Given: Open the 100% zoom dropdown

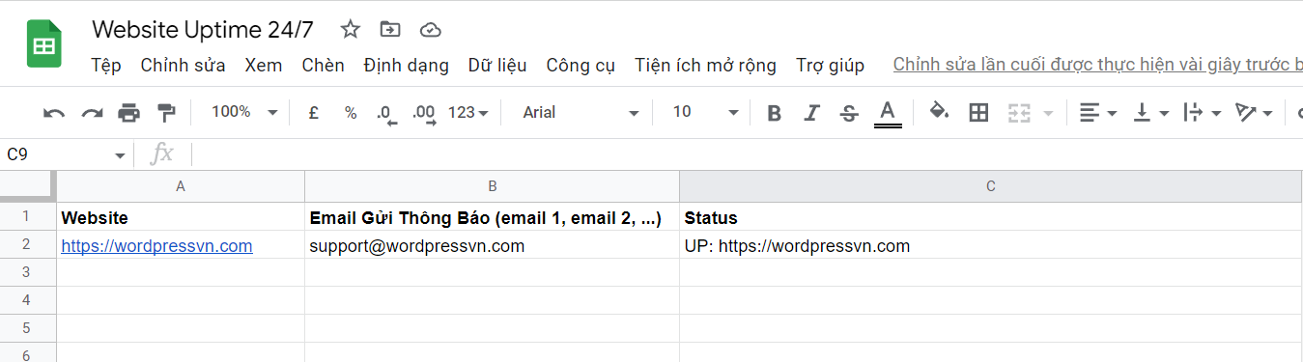Looking at the screenshot, I should tap(244, 112).
